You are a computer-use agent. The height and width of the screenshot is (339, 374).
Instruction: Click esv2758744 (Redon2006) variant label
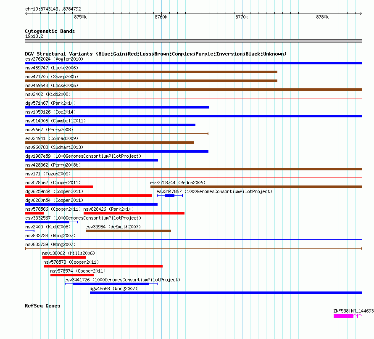(x=178, y=183)
